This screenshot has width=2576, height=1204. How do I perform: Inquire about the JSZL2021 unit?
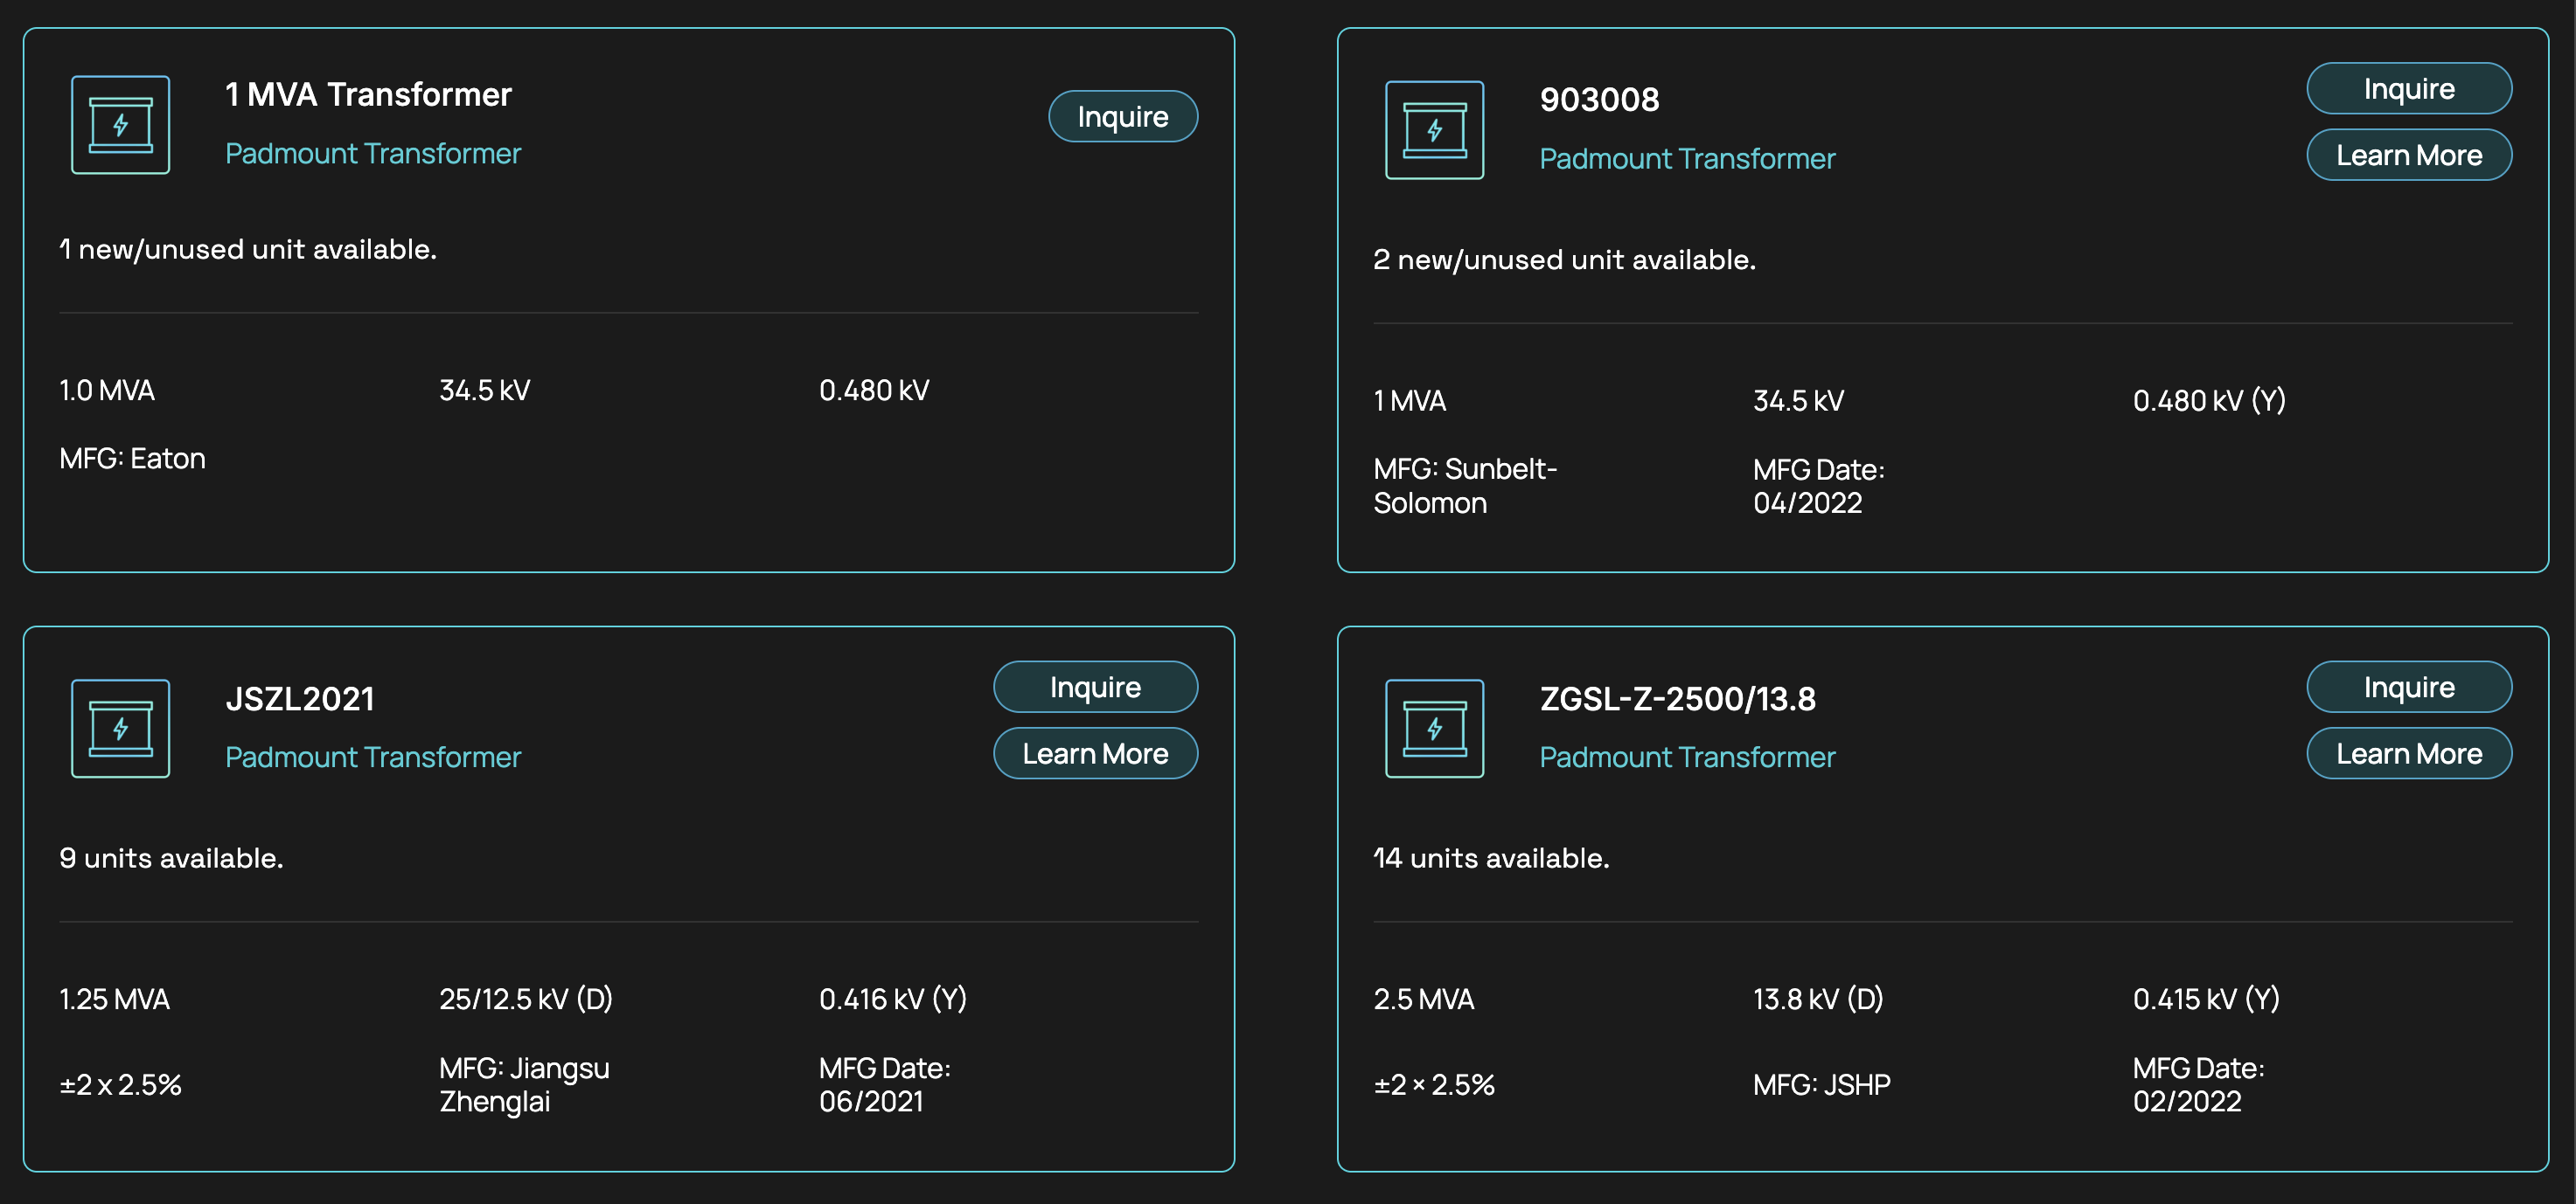(1095, 687)
